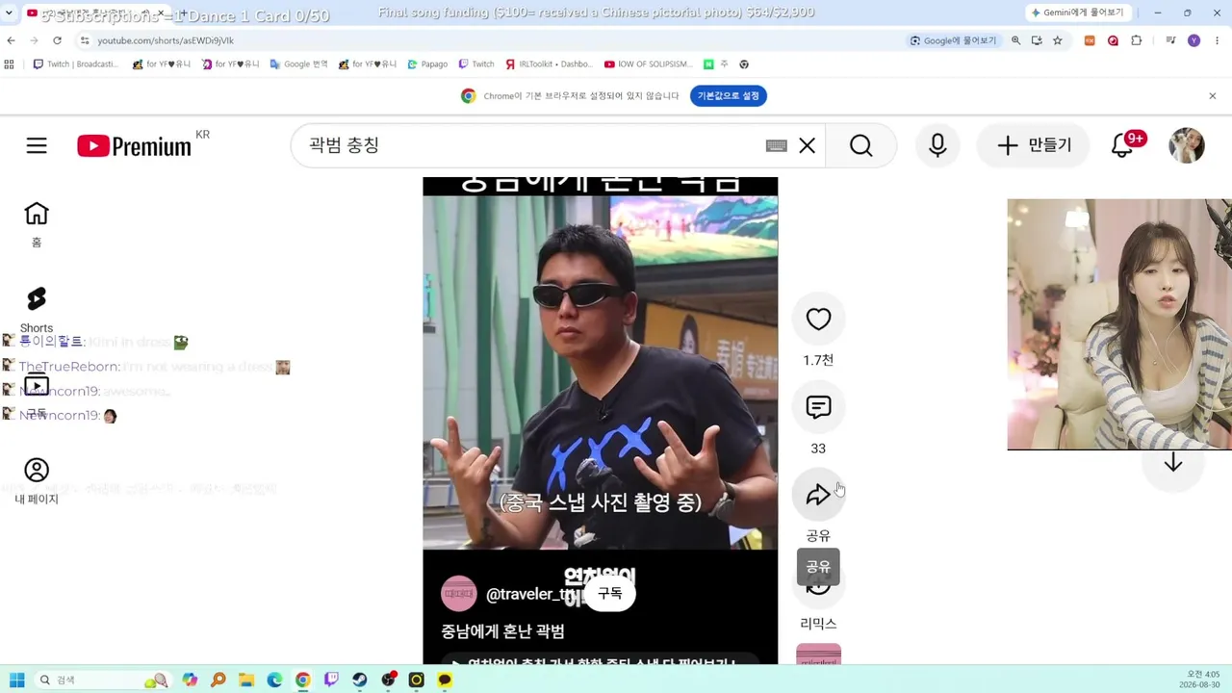Go to 홈 in the sidebar

[37, 224]
